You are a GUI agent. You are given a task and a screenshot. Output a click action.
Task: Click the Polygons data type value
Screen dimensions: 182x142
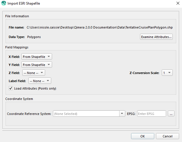(x=34, y=37)
